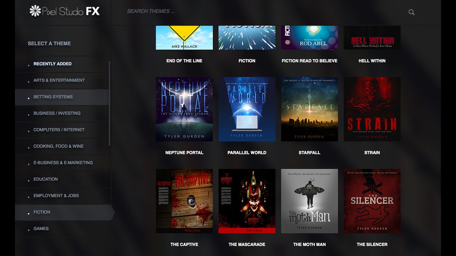Click the Pixel Studio FX flower logo

[x=35, y=11]
